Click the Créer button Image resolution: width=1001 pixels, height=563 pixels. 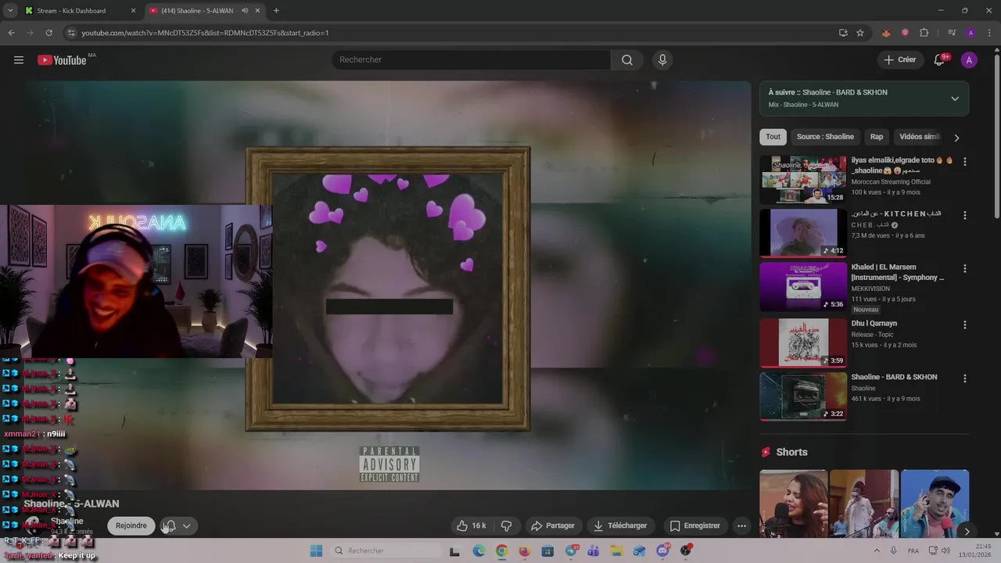tap(900, 60)
